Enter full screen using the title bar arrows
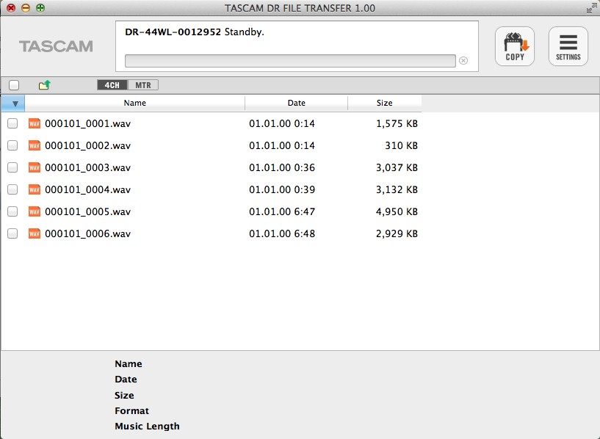This screenshot has width=600, height=439. [591, 8]
